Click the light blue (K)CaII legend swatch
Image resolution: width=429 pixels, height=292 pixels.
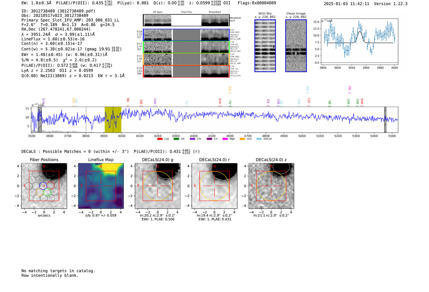click(x=259, y=139)
